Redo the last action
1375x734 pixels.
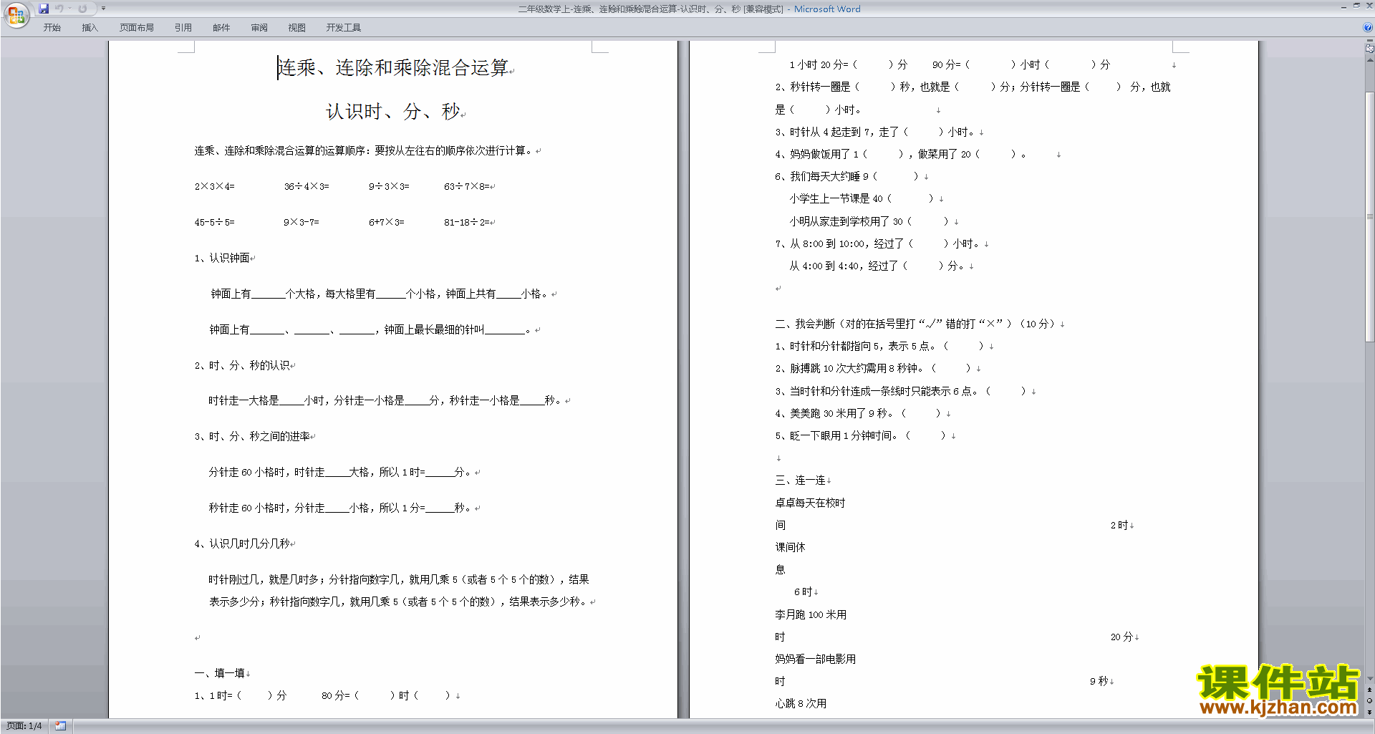82,9
